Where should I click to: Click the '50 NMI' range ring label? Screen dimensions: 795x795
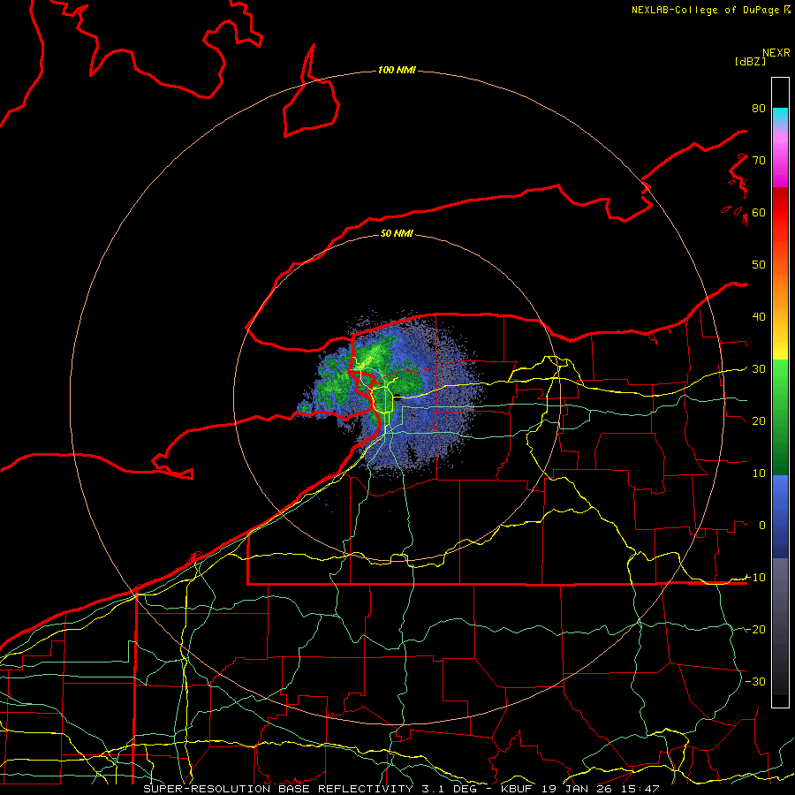pos(397,233)
